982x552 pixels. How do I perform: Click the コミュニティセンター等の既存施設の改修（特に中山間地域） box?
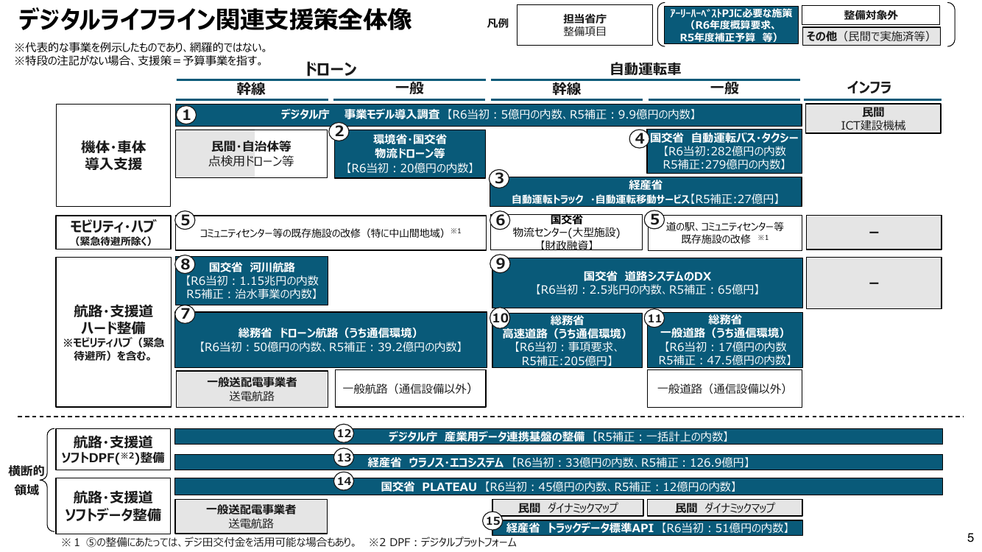click(x=331, y=233)
